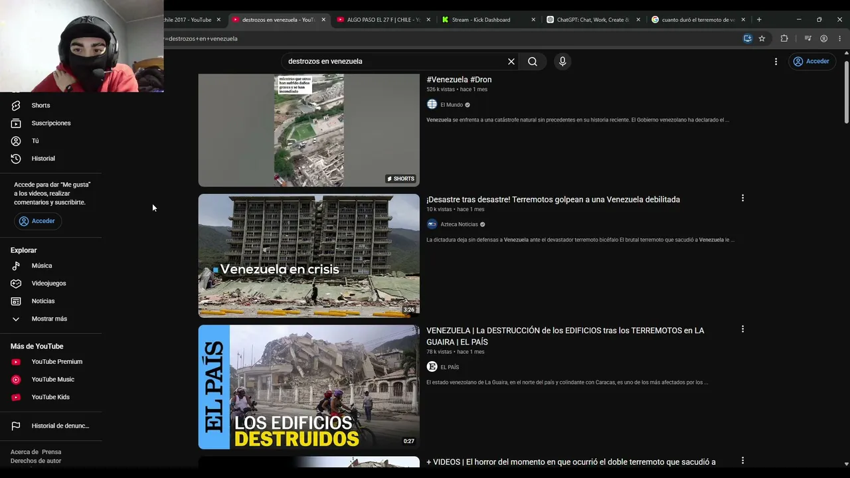Click the install app icon in the address bar
The image size is (850, 478).
(x=748, y=39)
